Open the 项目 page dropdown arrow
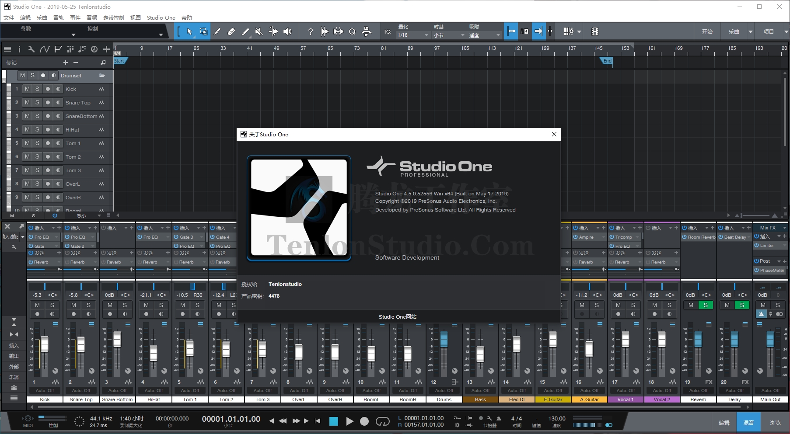The width and height of the screenshot is (790, 434). tap(786, 32)
